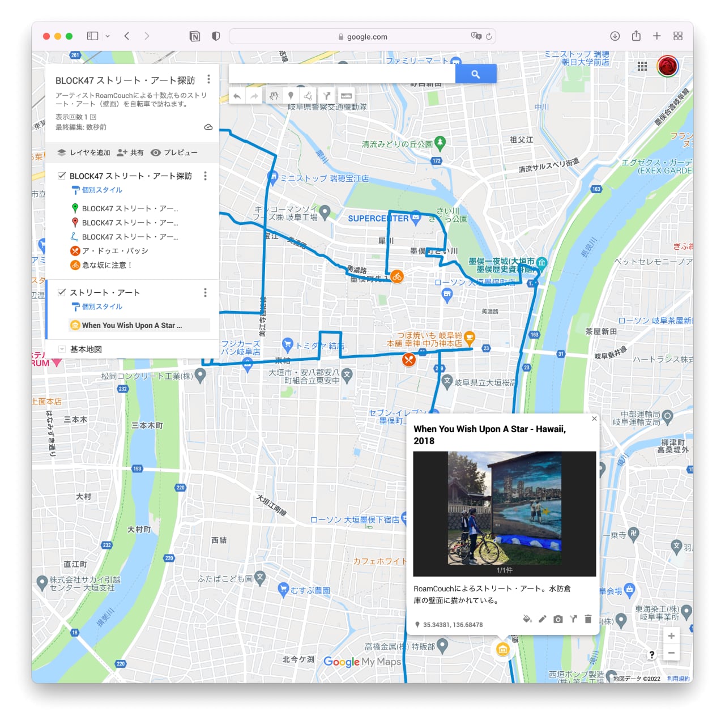Viewport: 725px width, 725px height.
Task: Delete the marker with the trash icon
Action: (x=588, y=619)
